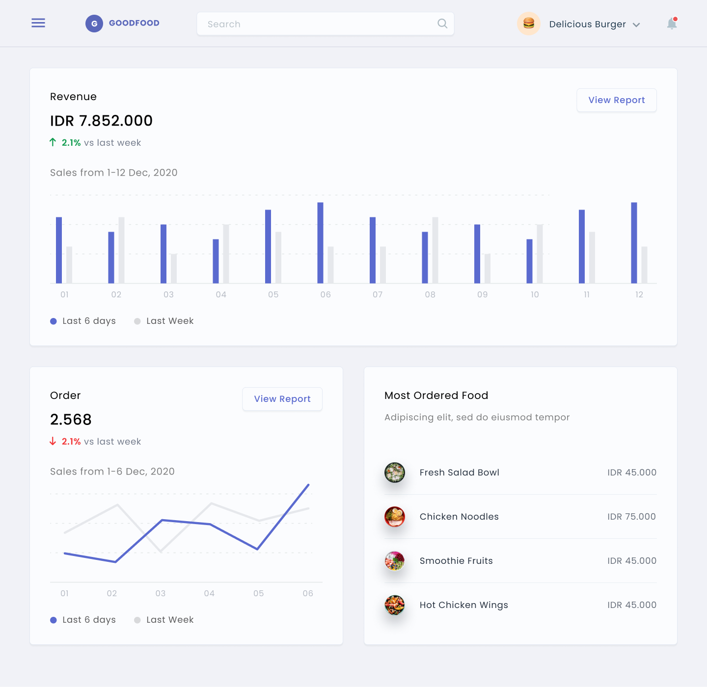Open the notifications bell

pyautogui.click(x=672, y=24)
